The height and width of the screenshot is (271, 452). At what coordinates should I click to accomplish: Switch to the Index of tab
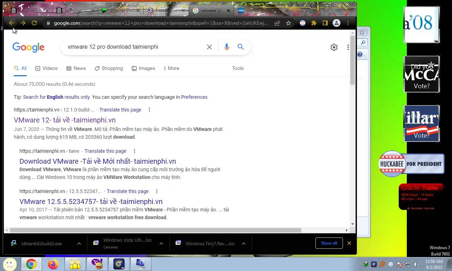[x=165, y=11]
